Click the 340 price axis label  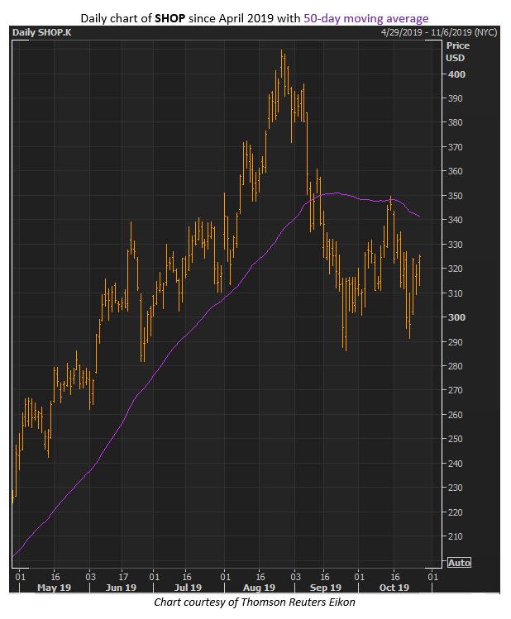coord(455,220)
